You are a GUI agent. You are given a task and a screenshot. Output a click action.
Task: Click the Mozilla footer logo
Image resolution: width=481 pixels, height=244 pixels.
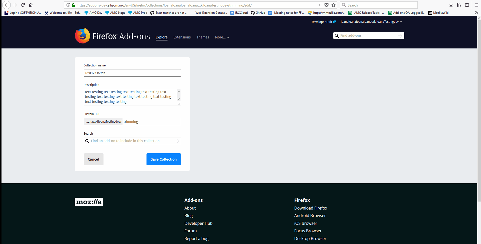89,202
